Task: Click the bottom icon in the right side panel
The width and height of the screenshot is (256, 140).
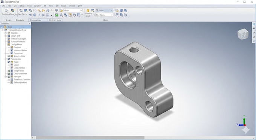Action: 254,41
